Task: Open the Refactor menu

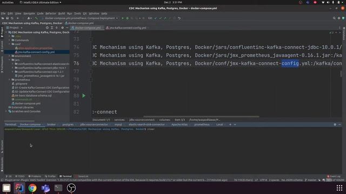Action: click(51, 13)
